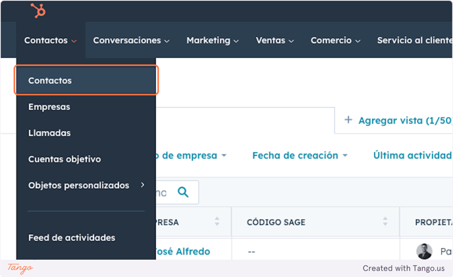Open the Contactos top navigation menu
This screenshot has height=277, width=453.
click(x=51, y=40)
